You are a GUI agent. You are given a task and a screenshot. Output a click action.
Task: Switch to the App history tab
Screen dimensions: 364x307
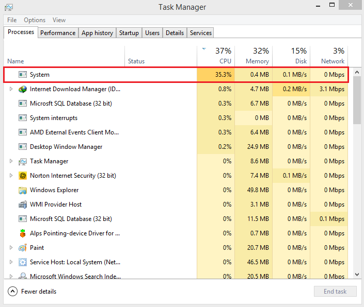[x=97, y=33]
